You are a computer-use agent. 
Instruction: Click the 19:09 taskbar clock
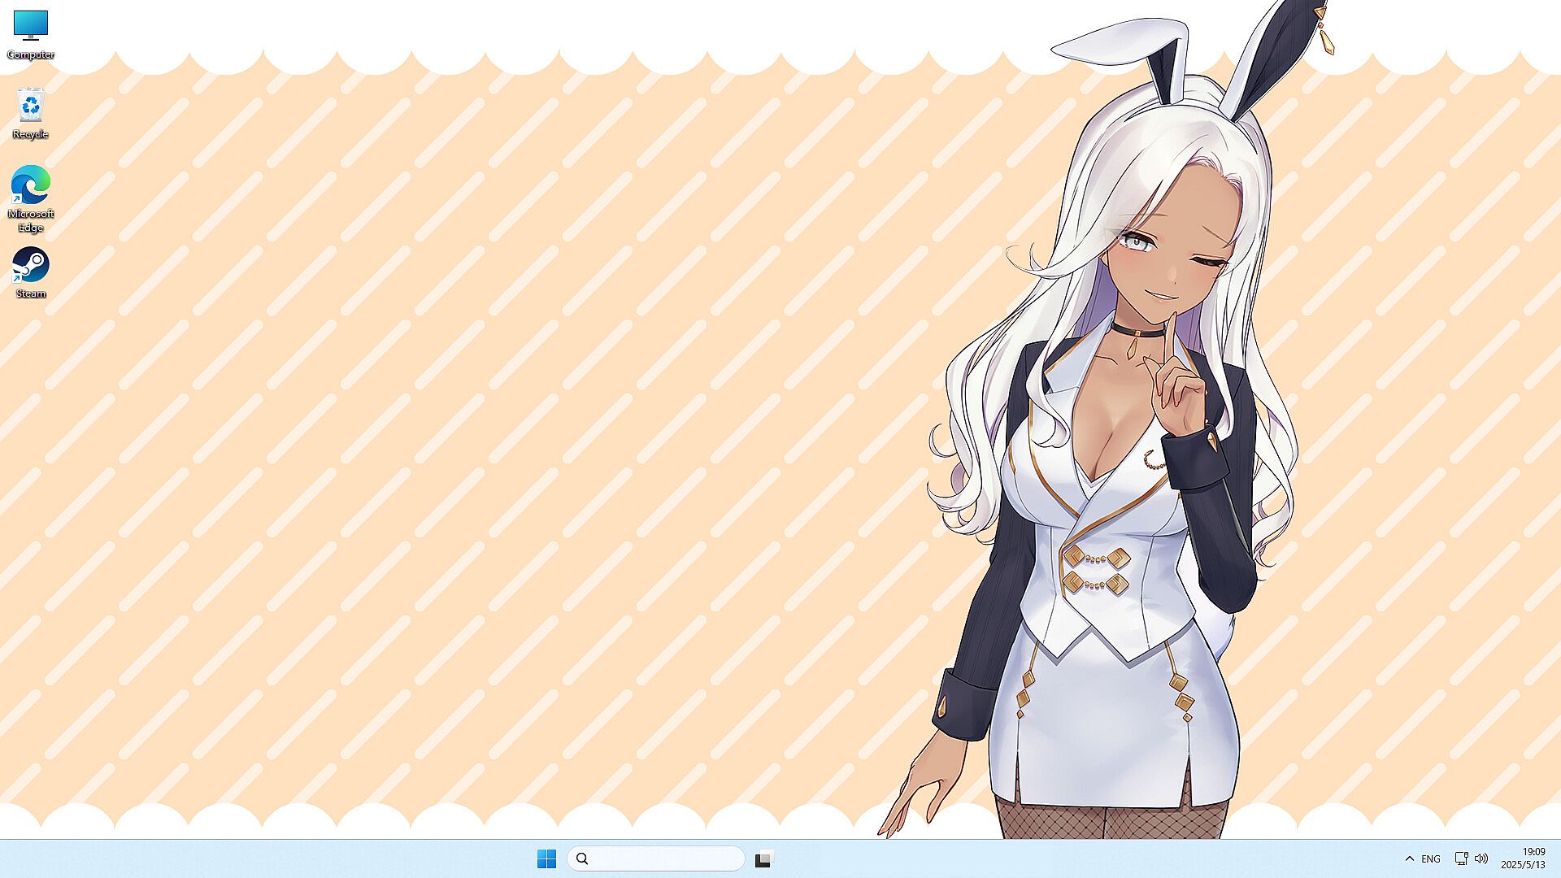point(1533,851)
